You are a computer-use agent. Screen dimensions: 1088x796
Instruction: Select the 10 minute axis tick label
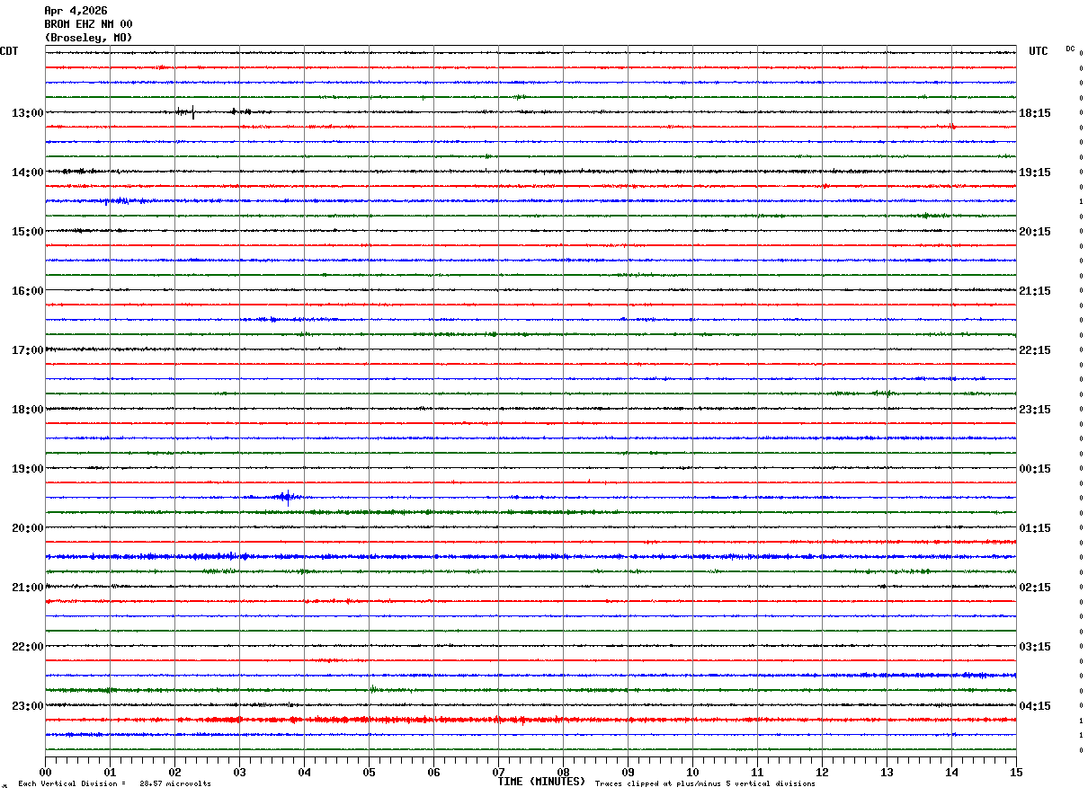point(692,772)
